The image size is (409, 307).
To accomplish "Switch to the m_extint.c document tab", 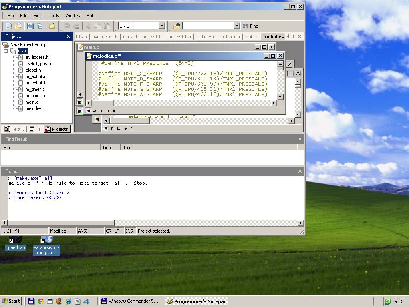I will [x=154, y=37].
